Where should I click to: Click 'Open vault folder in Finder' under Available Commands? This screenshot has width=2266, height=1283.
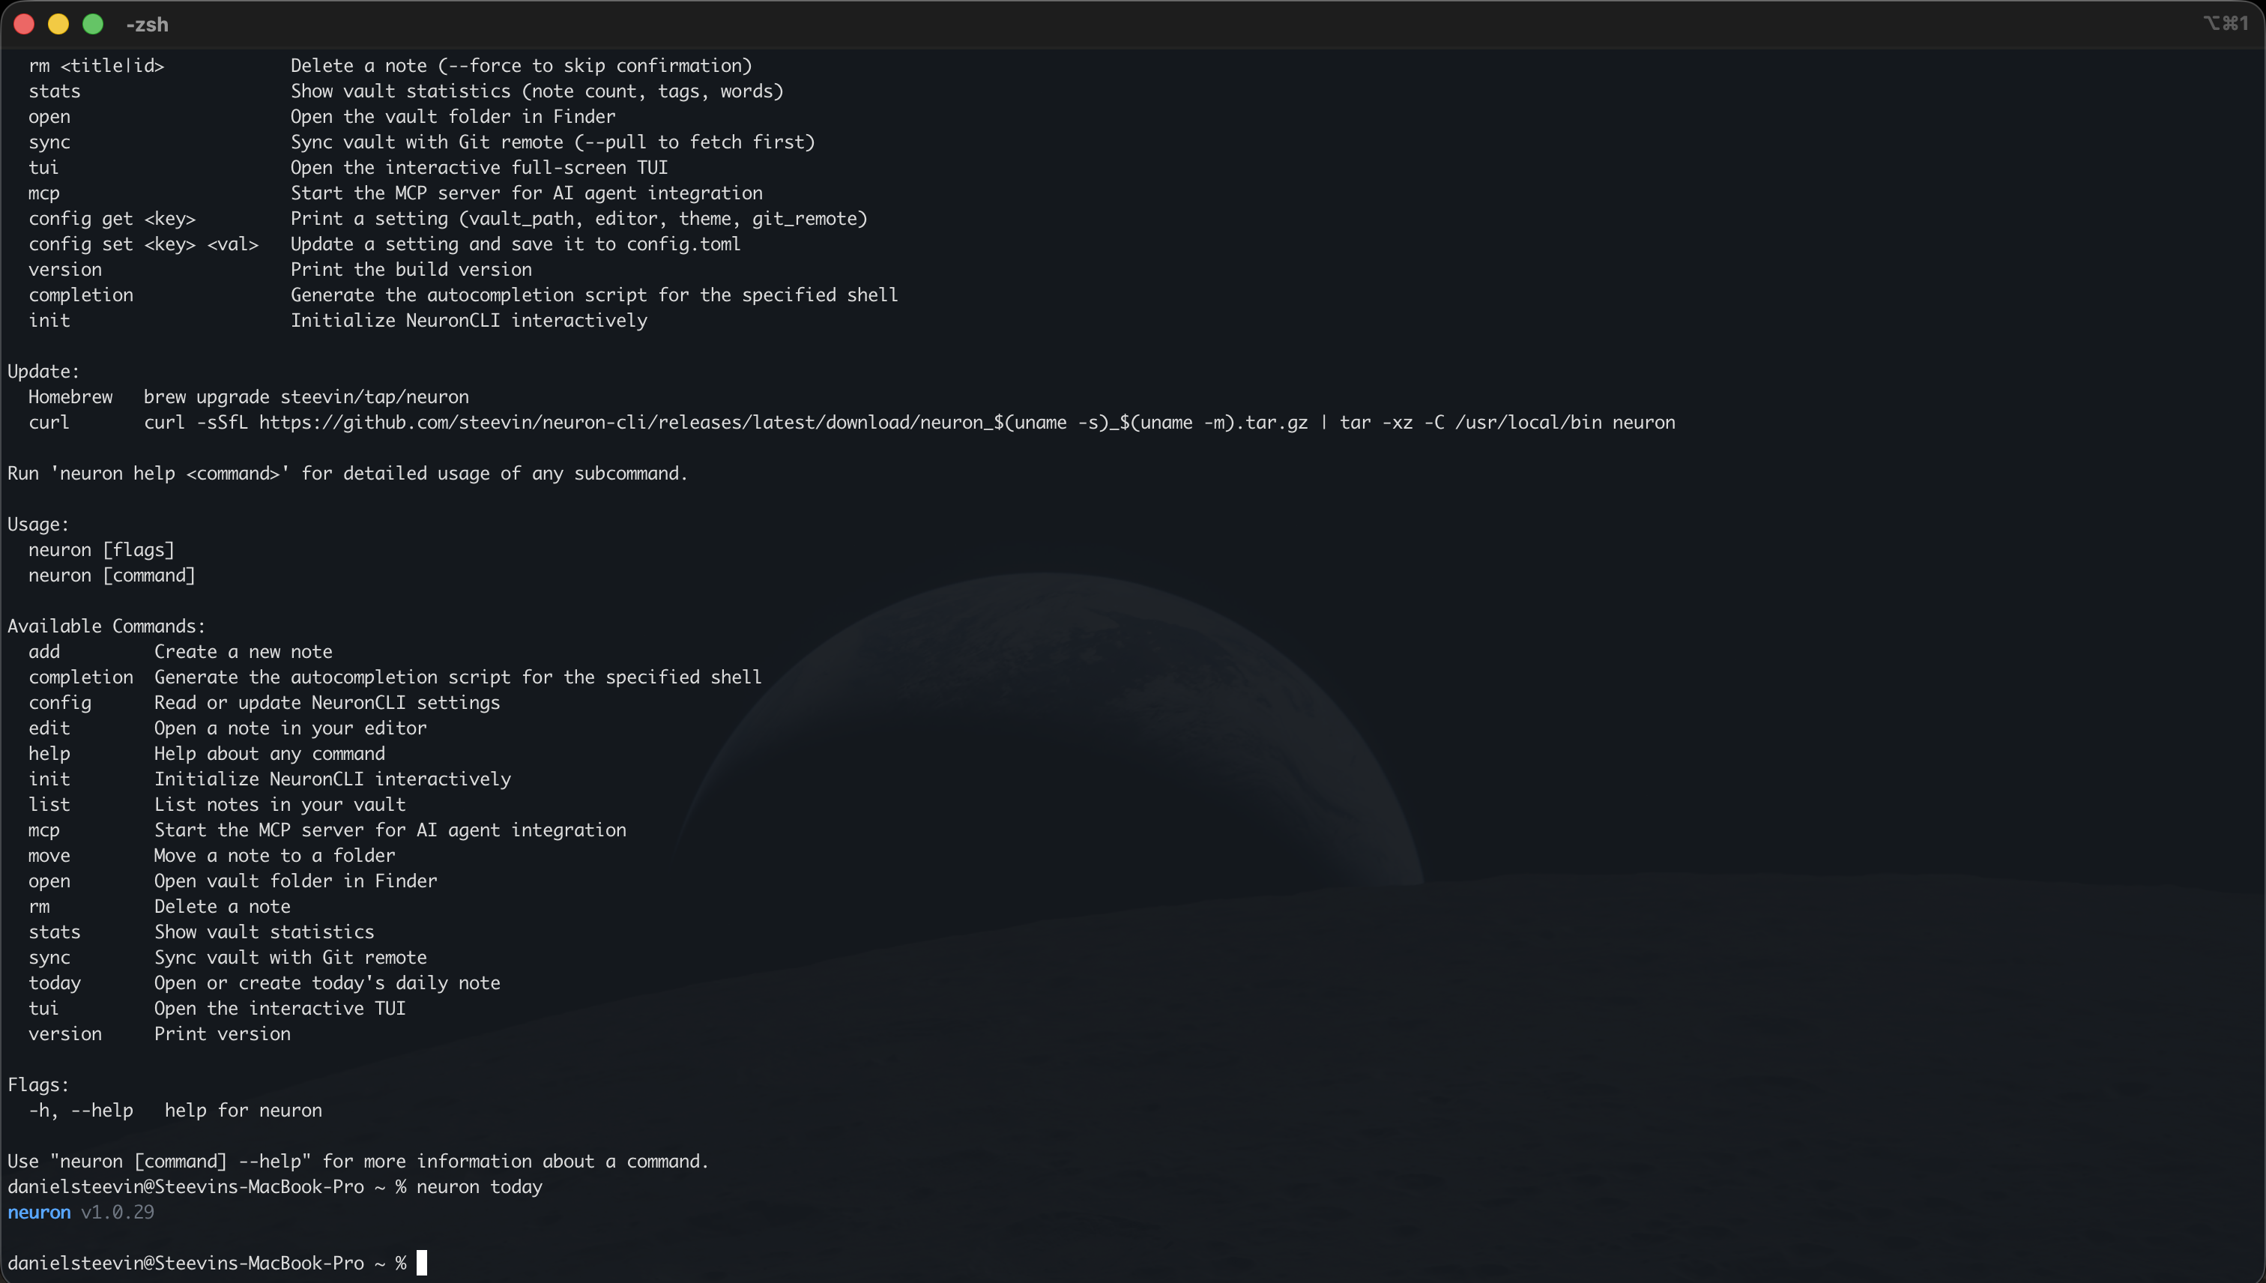[x=295, y=882]
